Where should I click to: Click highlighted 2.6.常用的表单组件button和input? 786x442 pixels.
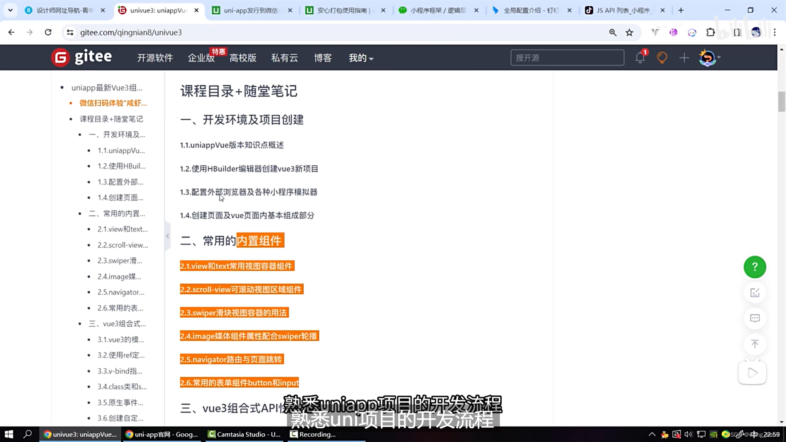[x=239, y=383]
